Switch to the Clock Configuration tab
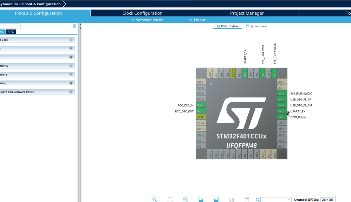This screenshot has height=202, width=351. (143, 13)
